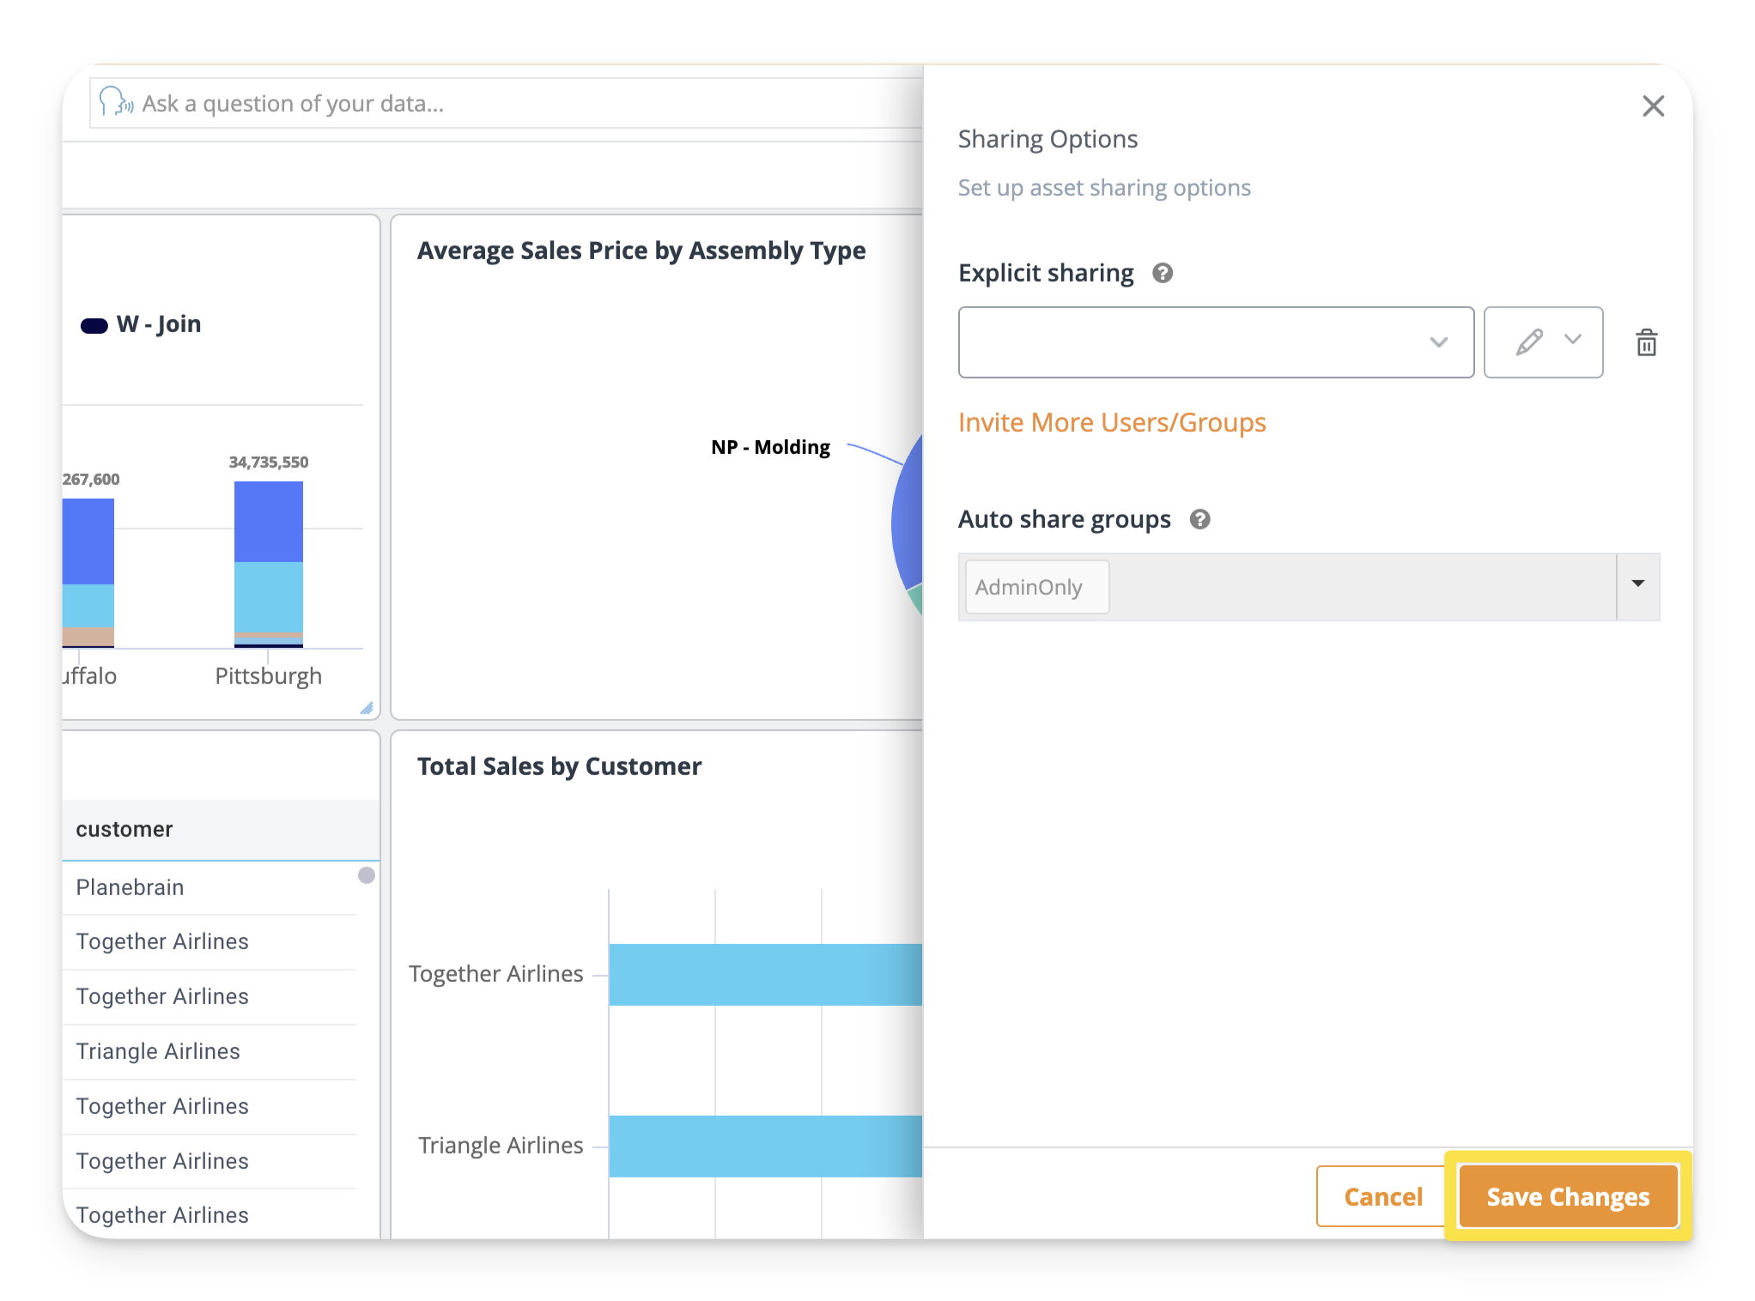
Task: Toggle the W - Join legend swatch
Action: (x=94, y=325)
